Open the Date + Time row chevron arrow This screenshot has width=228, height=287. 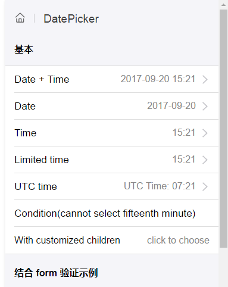[x=205, y=79]
